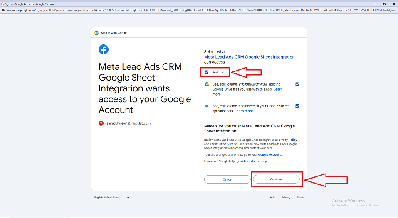Viewport: 398px width, 218px height.
Task: Click the Facebook logo icon
Action: 104,49
